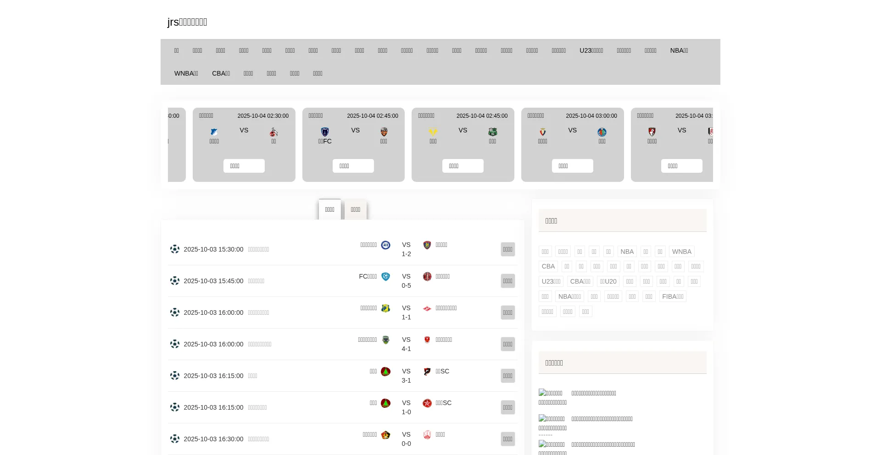Click the yellow crest in the carousel match card
Viewport: 881px width, 455px height.
433,132
